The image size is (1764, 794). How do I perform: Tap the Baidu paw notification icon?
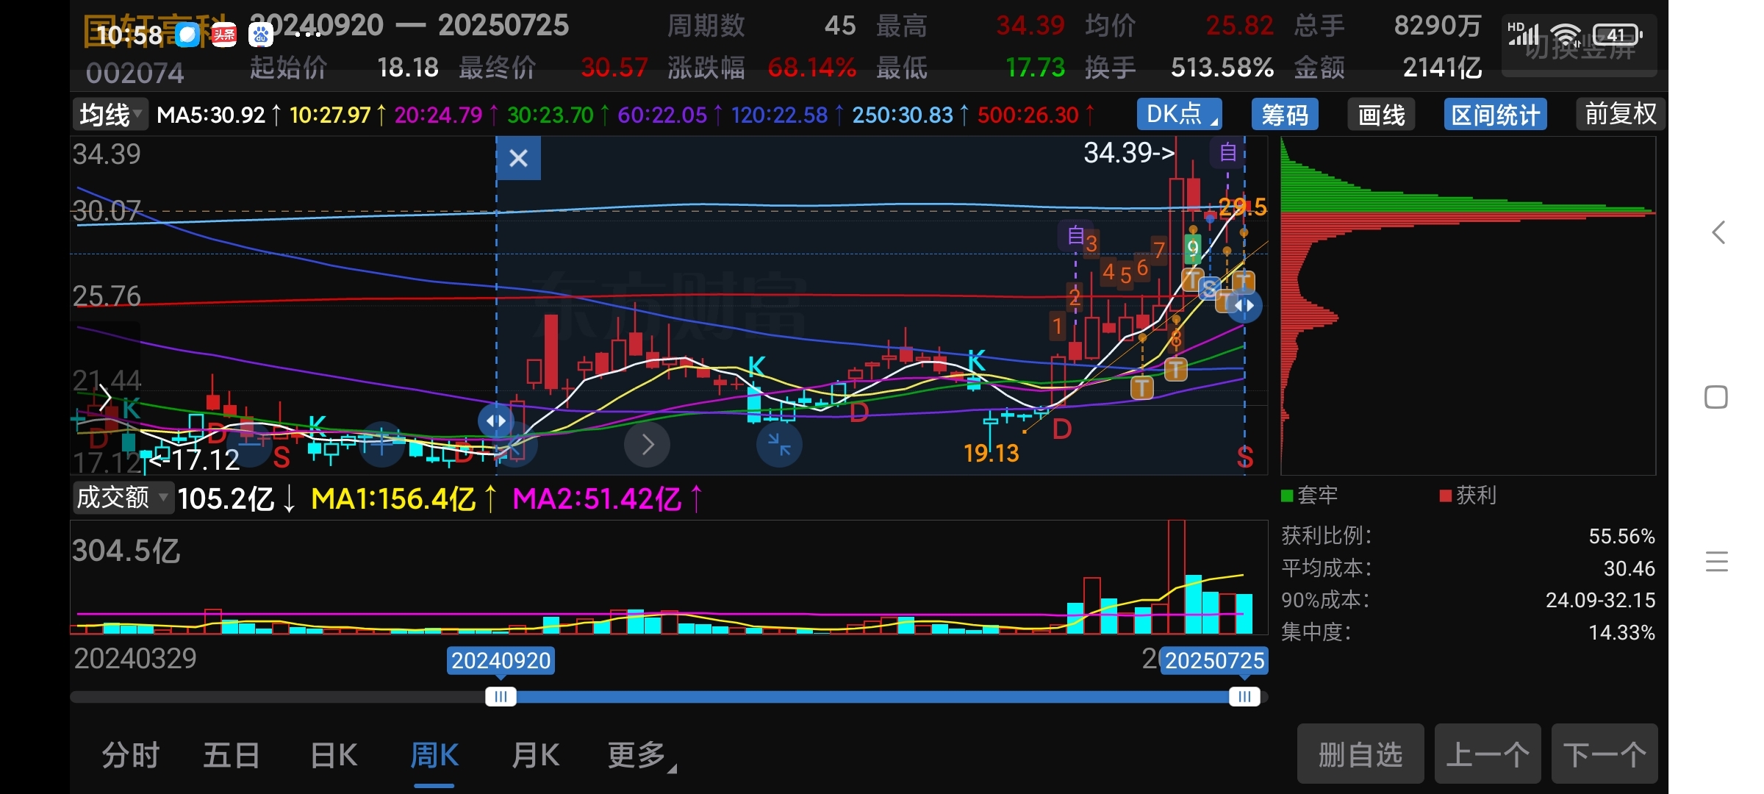261,35
